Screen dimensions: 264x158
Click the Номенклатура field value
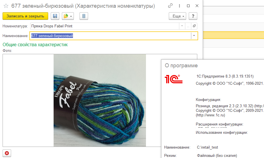point(105,26)
